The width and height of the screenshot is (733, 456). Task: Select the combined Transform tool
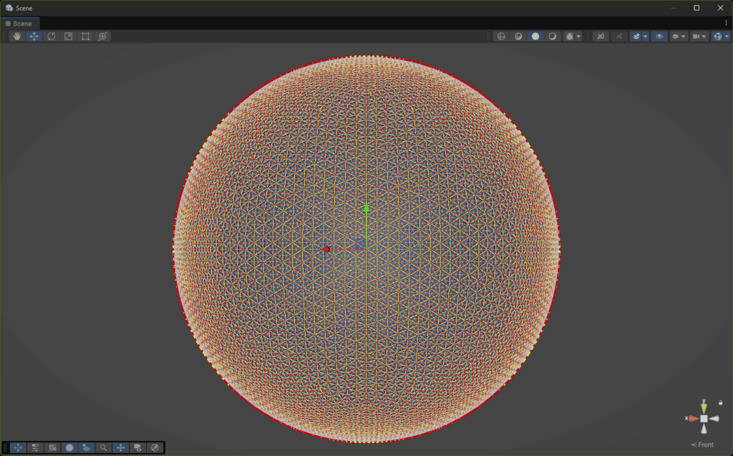(103, 37)
